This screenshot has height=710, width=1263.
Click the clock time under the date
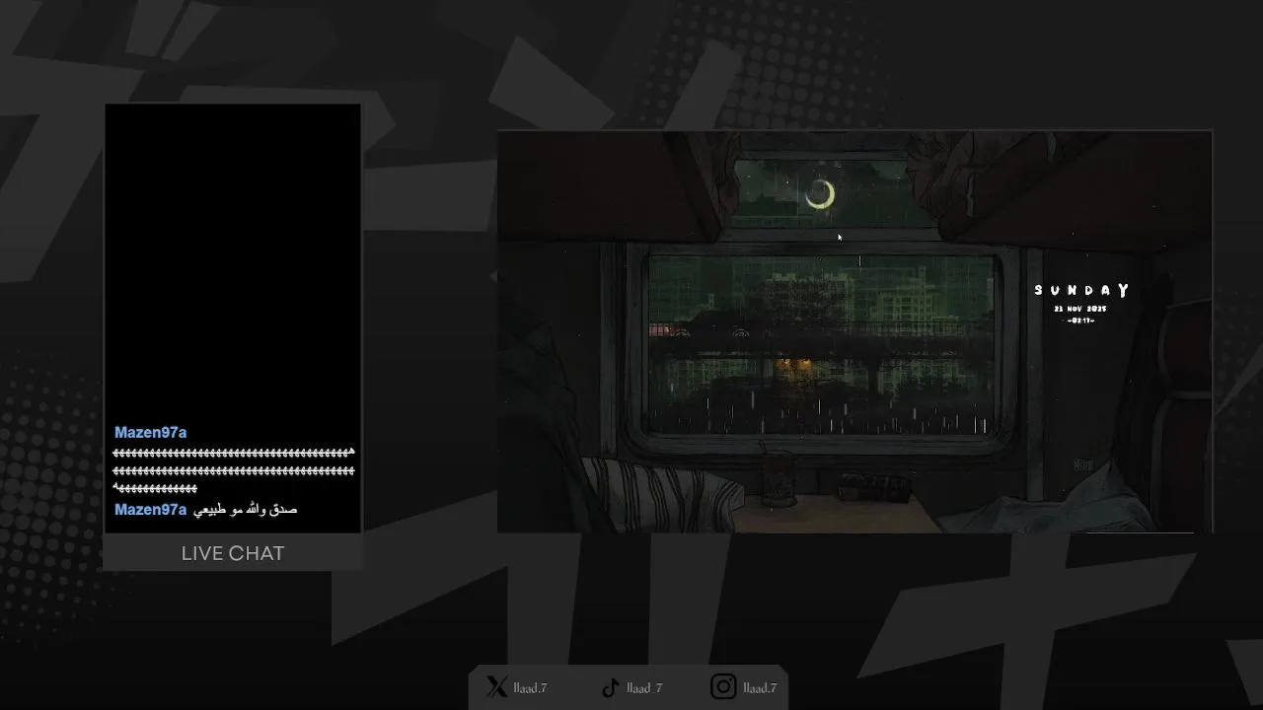click(1081, 320)
